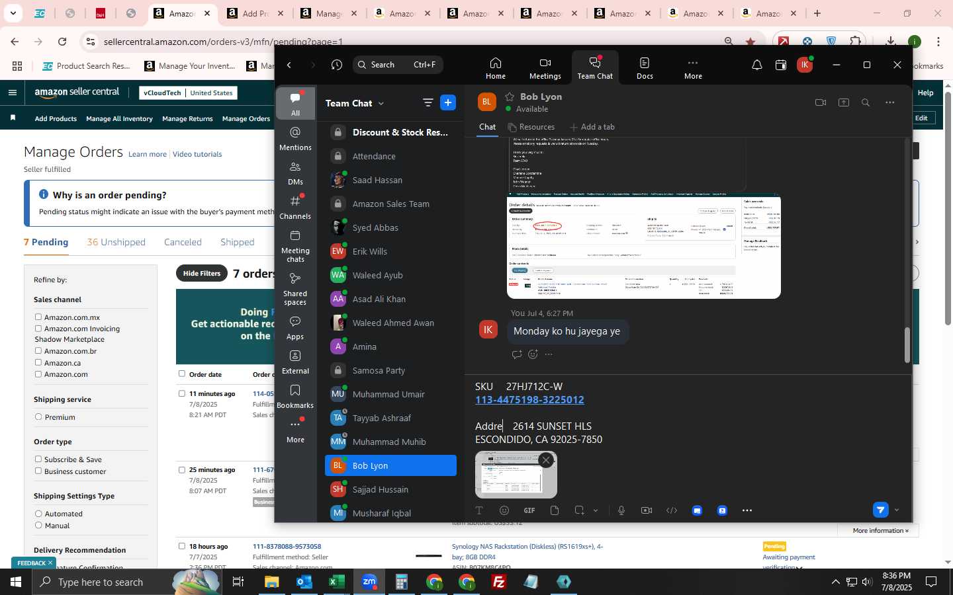This screenshot has width=953, height=595.
Task: Send message with blue send button
Action: tap(880, 510)
